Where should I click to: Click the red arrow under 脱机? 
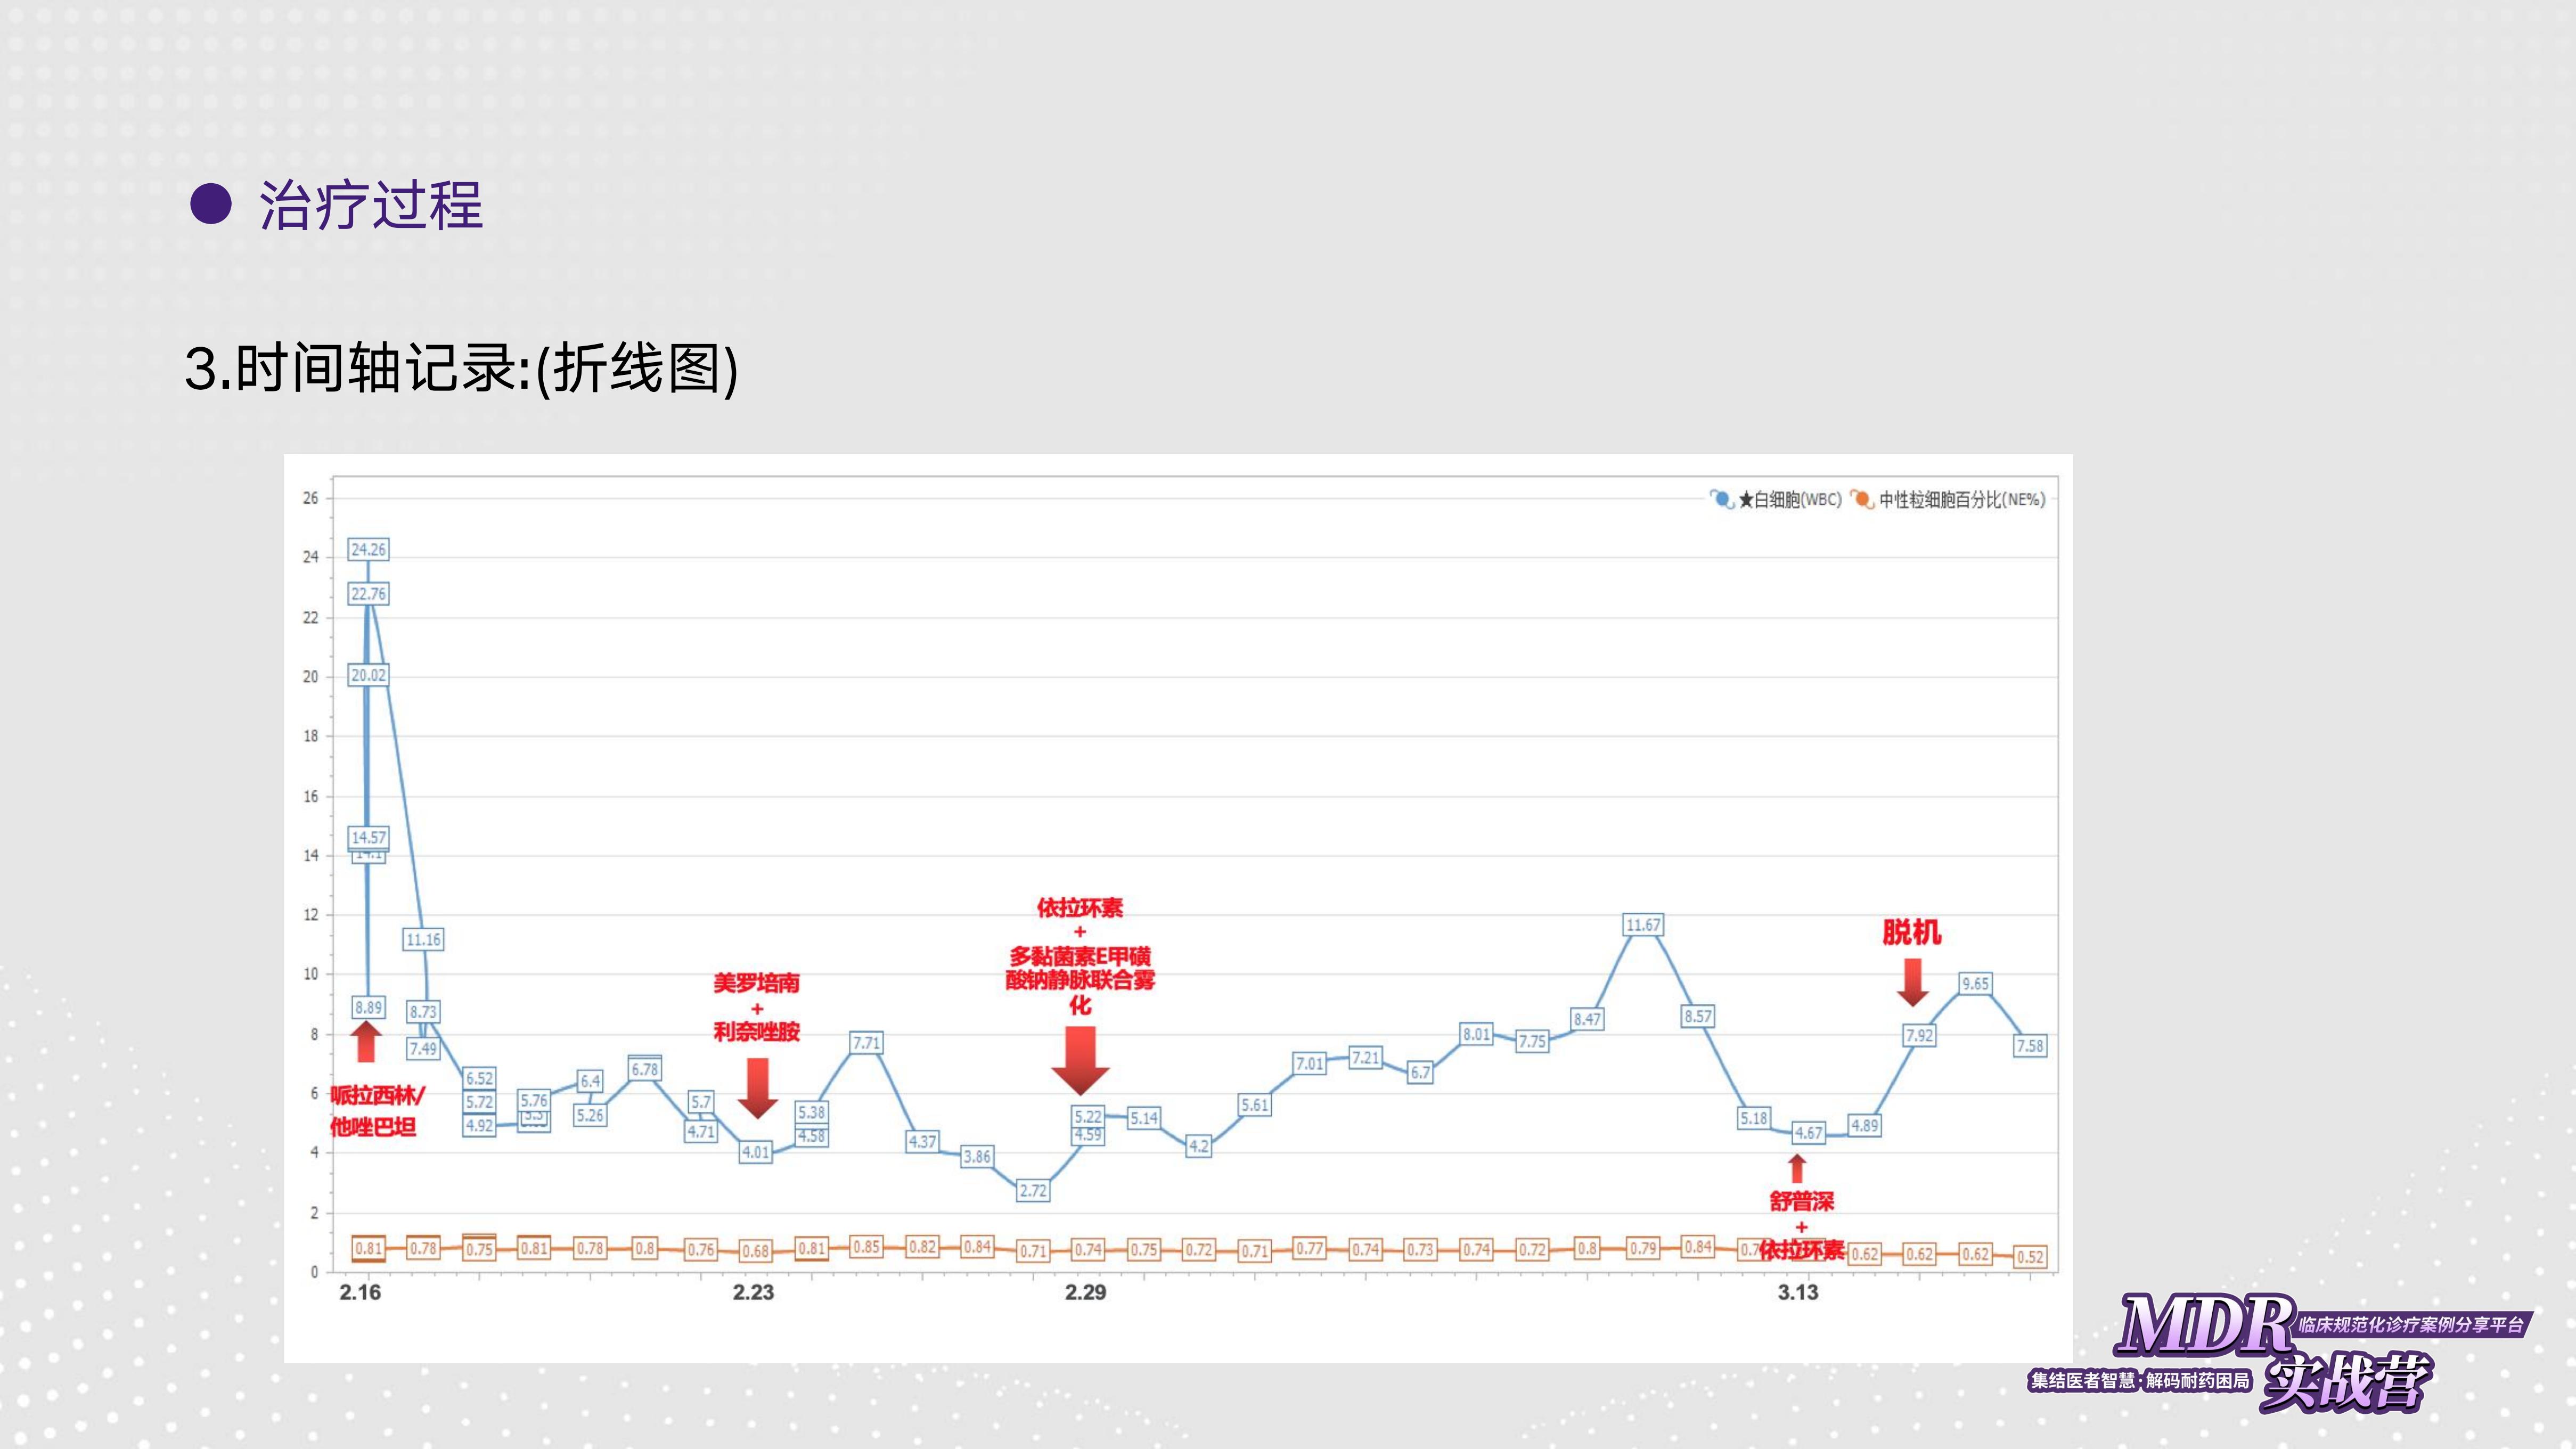point(1912,982)
